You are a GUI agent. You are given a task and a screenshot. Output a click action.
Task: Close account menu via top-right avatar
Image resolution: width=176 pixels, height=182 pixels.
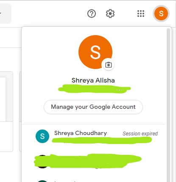tap(161, 14)
